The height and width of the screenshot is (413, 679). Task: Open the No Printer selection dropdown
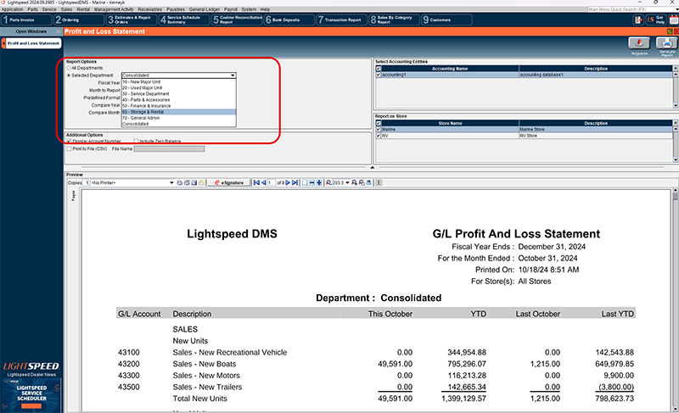171,183
